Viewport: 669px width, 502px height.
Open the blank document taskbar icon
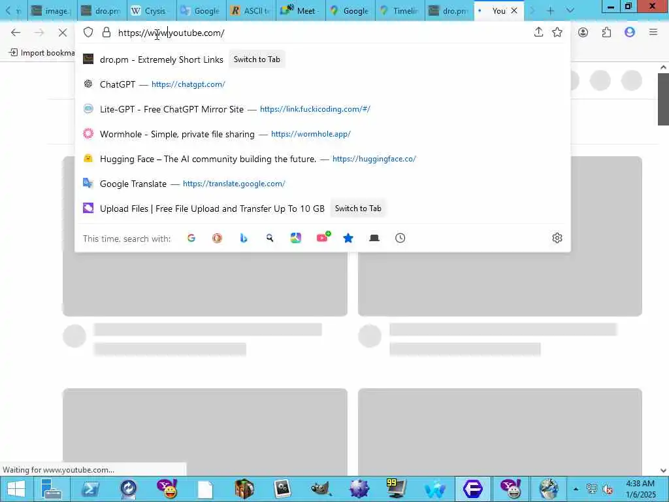pos(205,489)
